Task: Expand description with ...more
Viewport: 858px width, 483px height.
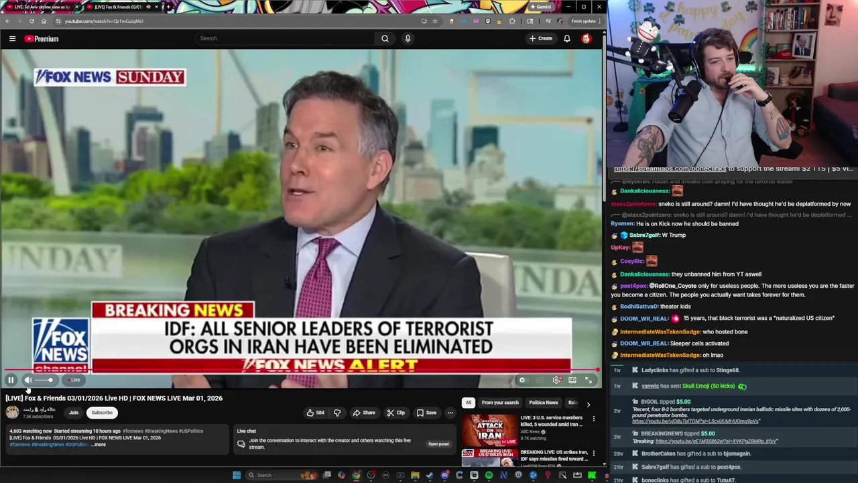Action: click(x=98, y=445)
